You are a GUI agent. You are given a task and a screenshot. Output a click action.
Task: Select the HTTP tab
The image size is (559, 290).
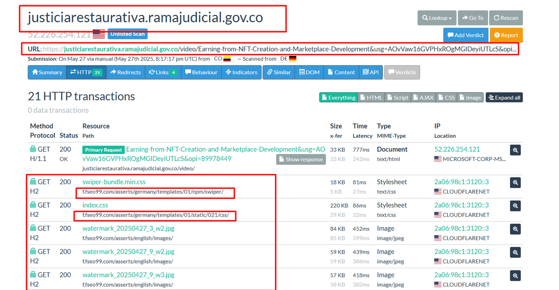click(x=86, y=72)
